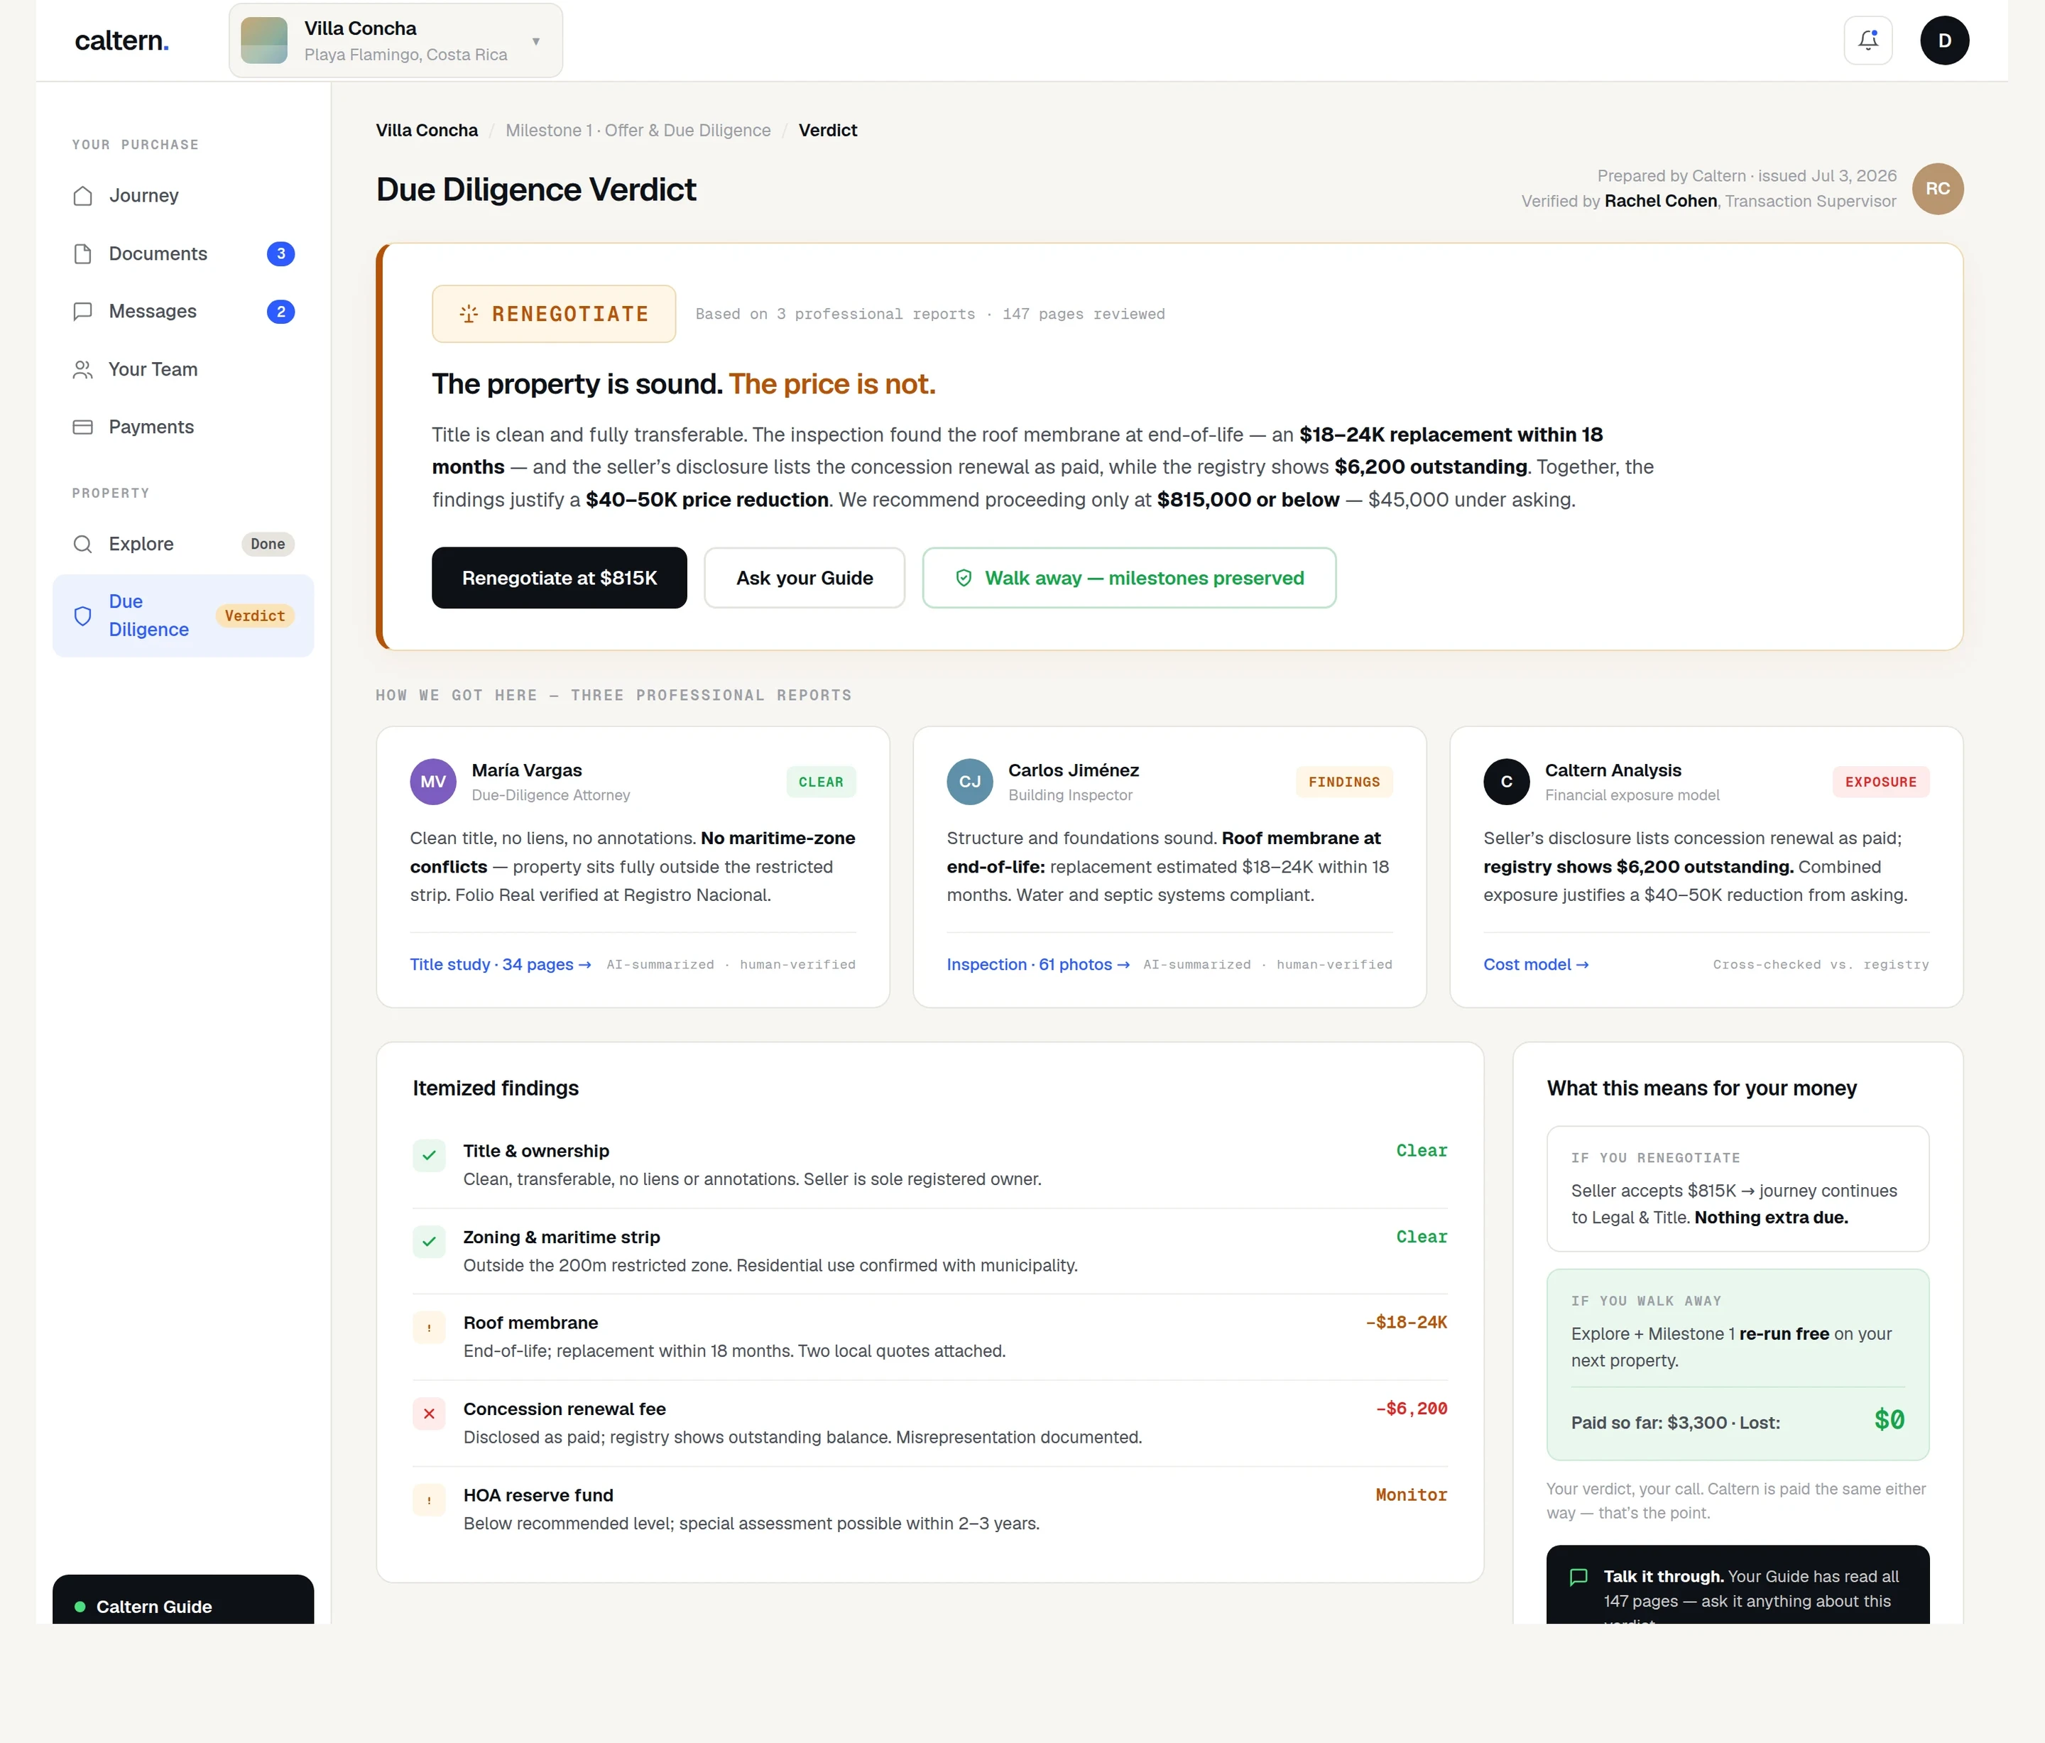This screenshot has width=2045, height=1743.
Task: Click the Explore magnifier icon
Action: [x=83, y=544]
